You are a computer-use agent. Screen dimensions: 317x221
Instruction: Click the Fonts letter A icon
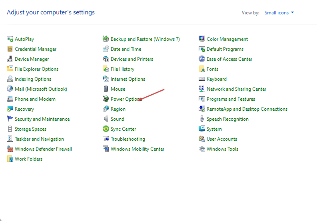click(202, 69)
